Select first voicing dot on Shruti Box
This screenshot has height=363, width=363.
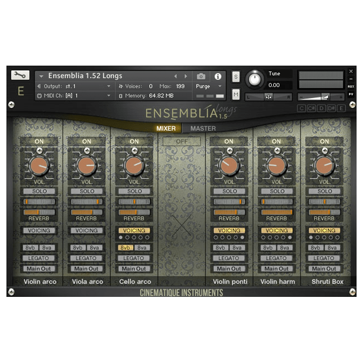click(311, 238)
